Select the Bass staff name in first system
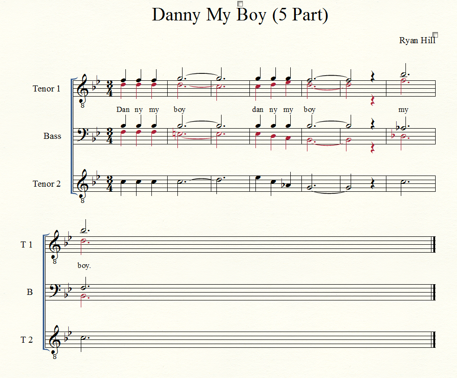 52,136
